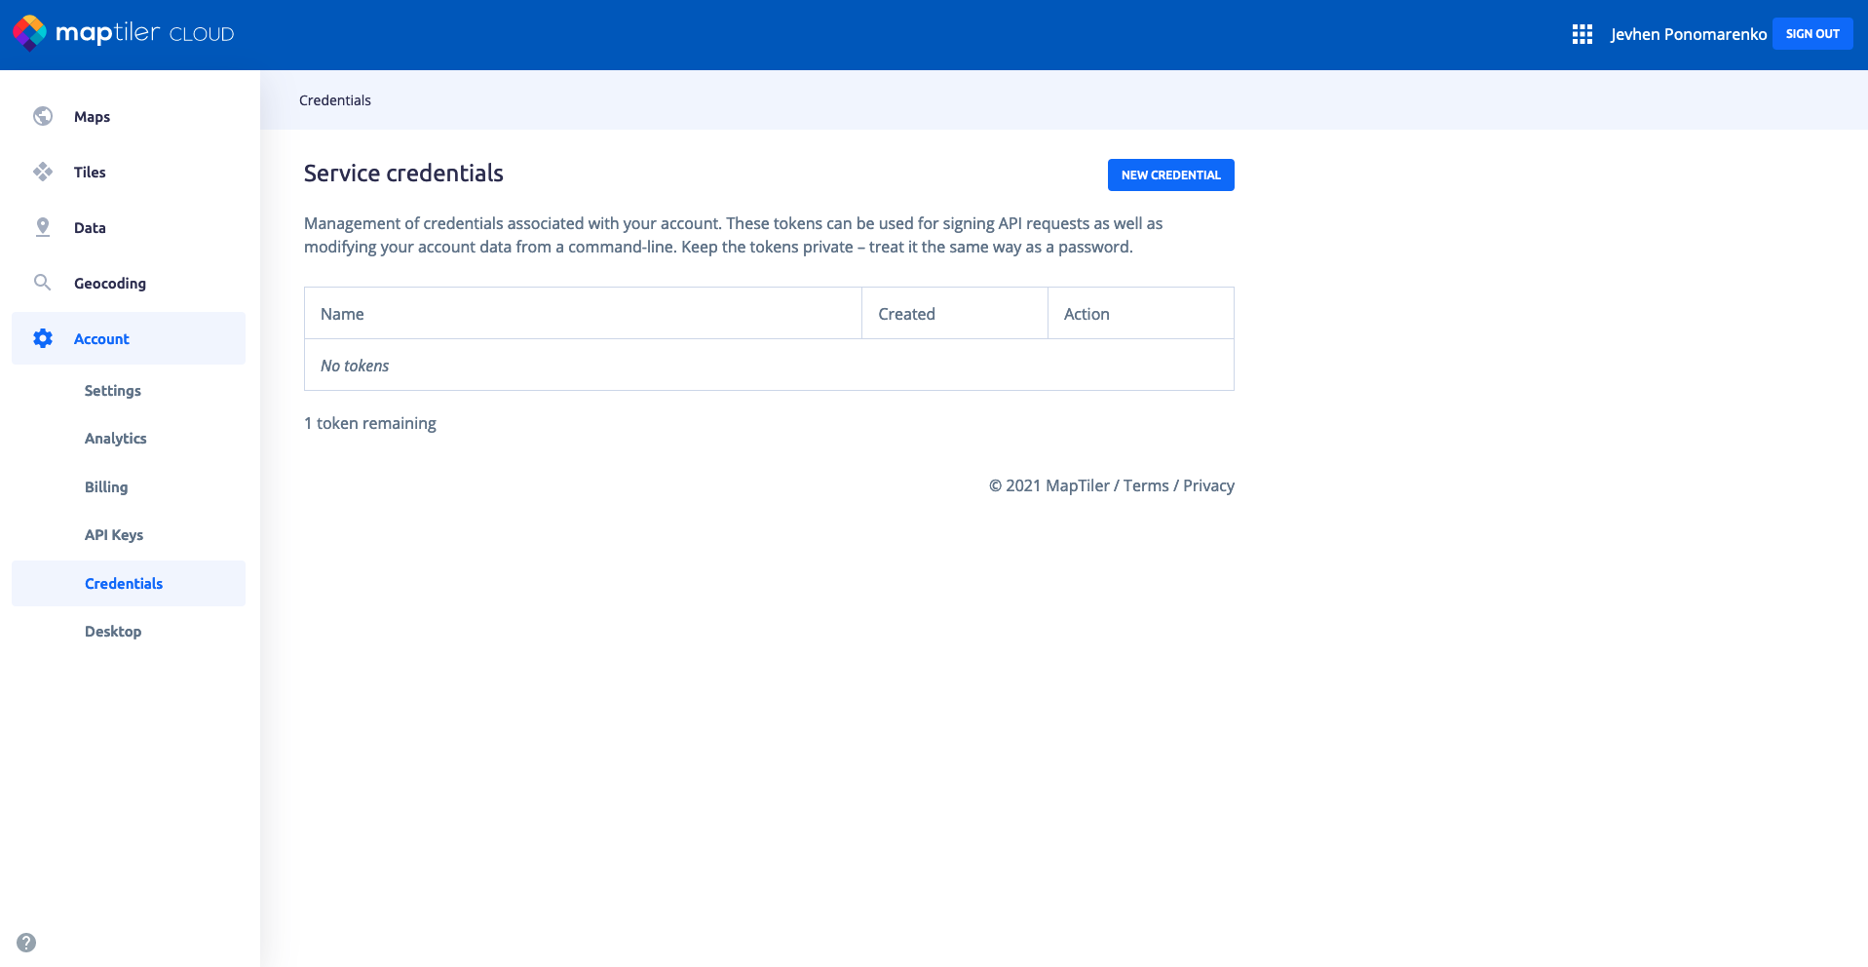Open the help question mark icon

click(26, 943)
